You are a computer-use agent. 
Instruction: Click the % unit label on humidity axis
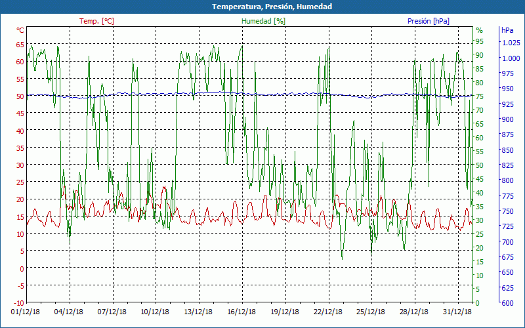pyautogui.click(x=480, y=30)
